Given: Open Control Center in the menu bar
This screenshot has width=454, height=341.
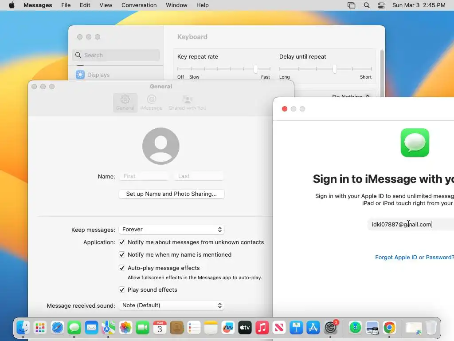Looking at the screenshot, I should tap(381, 5).
